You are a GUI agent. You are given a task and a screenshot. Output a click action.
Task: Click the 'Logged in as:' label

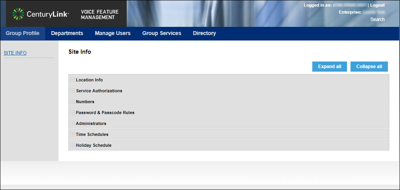tap(318, 5)
